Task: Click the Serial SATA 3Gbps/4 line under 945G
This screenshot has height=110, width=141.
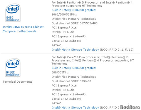Action: point(66,41)
